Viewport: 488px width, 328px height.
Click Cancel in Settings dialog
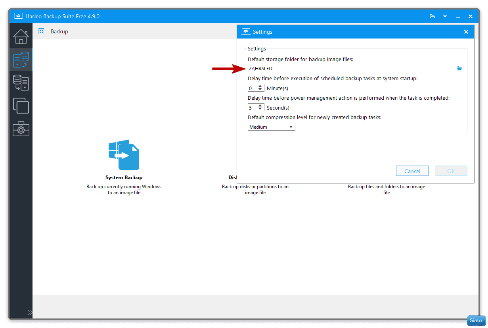412,171
